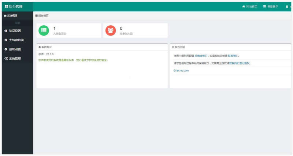Image resolution: width=293 pixels, height=156 pixels.
Task: Open the 便捷操作 menu in top bar
Action: 271,7
